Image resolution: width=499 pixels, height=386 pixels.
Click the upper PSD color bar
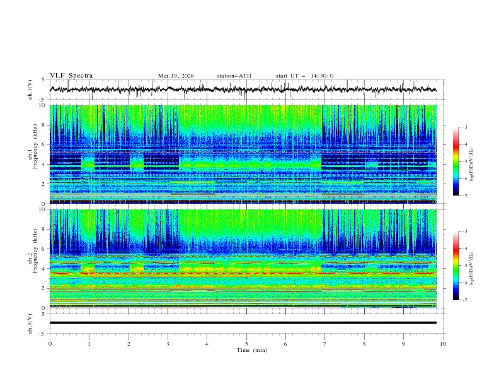click(456, 161)
